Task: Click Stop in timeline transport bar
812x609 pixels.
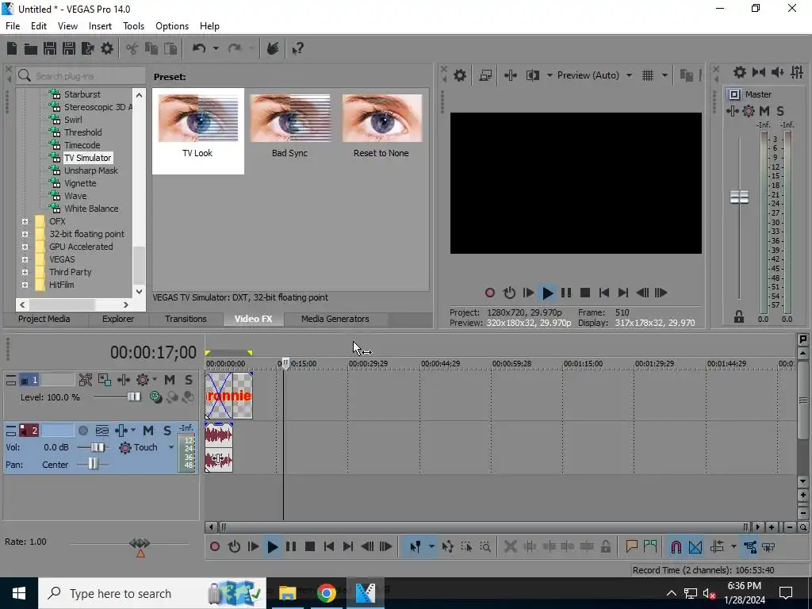Action: pos(310,546)
